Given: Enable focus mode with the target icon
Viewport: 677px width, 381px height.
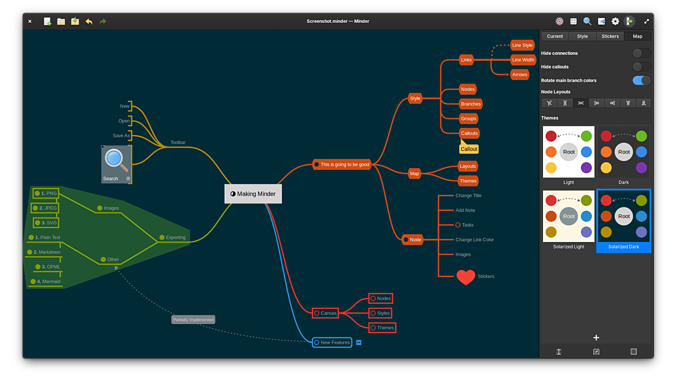Looking at the screenshot, I should [559, 21].
